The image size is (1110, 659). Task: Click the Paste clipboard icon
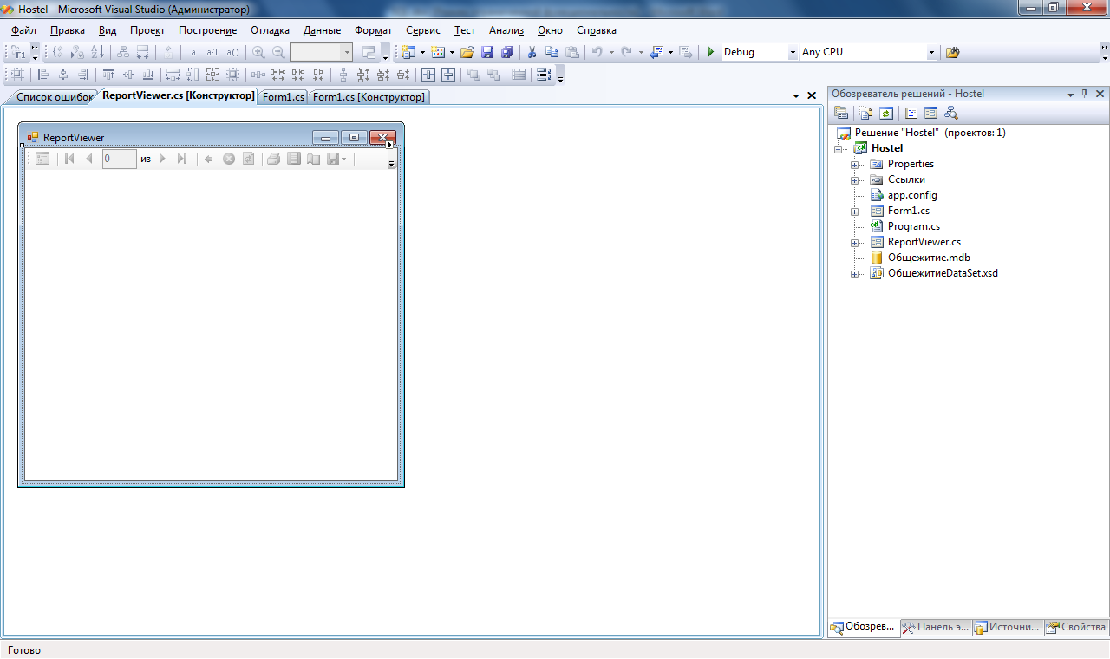click(x=571, y=52)
